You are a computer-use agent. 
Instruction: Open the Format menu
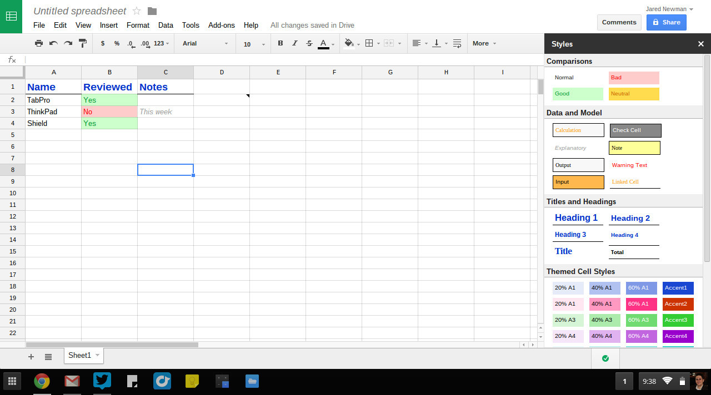click(x=138, y=25)
